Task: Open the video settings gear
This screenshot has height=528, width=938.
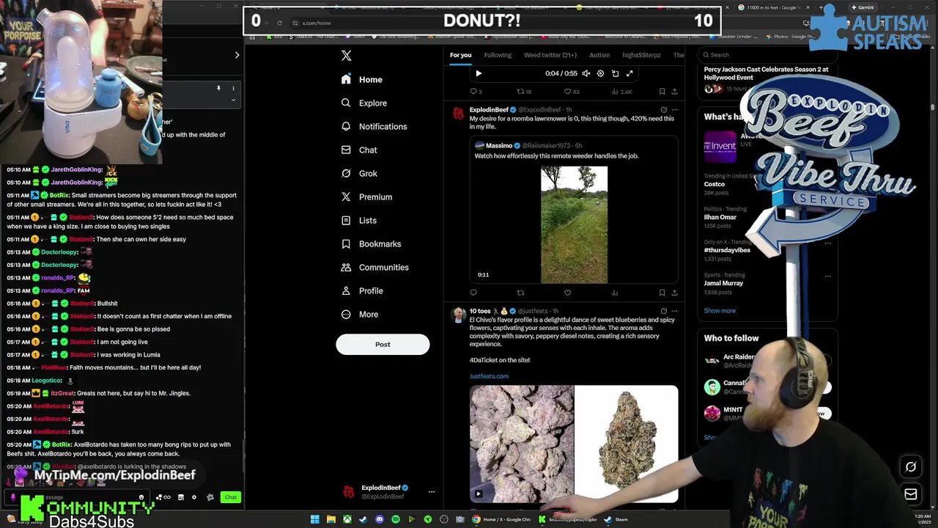Action: point(600,73)
